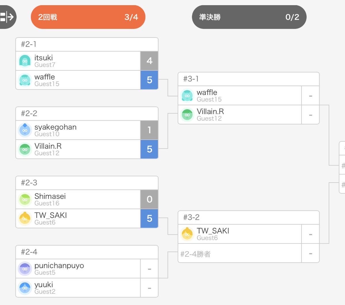Click punichanpuyo's avatar icon
The height and width of the screenshot is (305, 345).
25,269
